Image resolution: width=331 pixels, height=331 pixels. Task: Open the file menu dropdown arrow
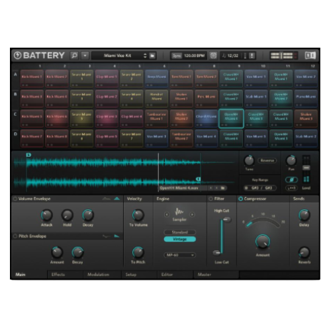(85, 56)
